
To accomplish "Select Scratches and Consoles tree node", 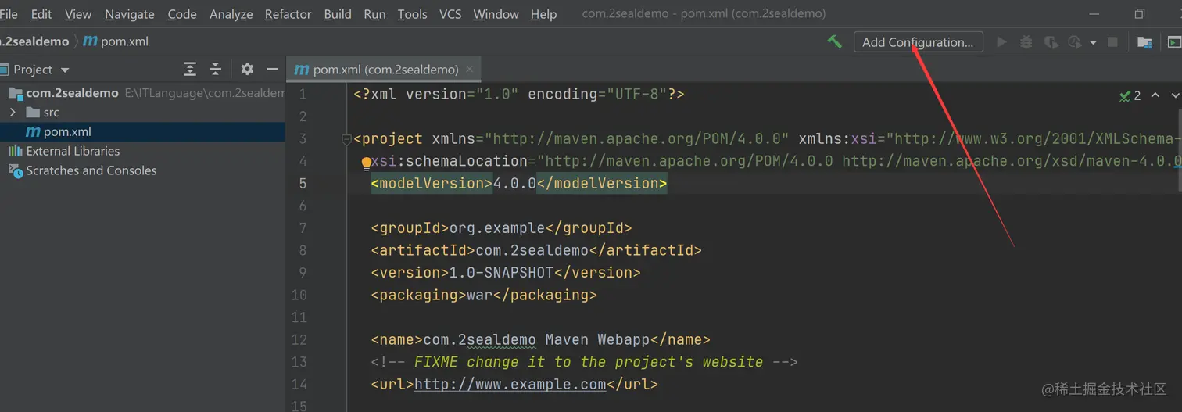I will tap(142, 170).
